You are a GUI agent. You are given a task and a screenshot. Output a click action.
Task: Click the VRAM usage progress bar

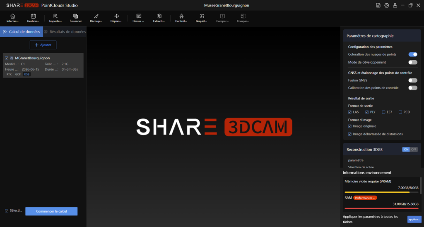tap(381, 192)
